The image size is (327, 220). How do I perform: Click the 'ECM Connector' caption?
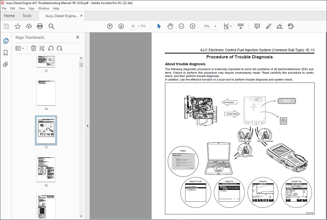coord(245,141)
